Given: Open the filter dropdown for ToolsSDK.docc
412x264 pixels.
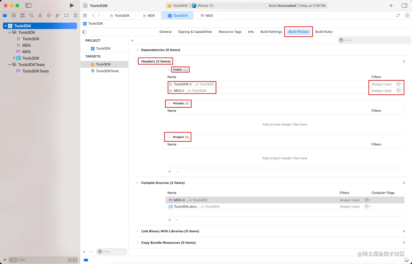Looking at the screenshot, I should click(x=368, y=207).
